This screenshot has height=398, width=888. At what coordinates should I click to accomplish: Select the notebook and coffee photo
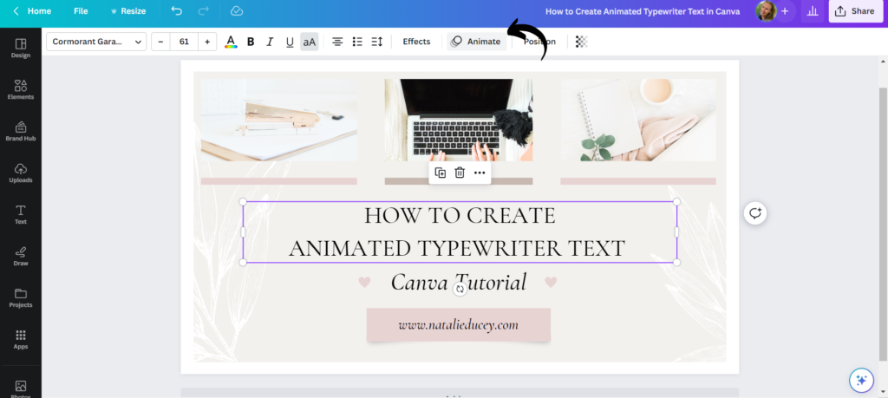[638, 120]
